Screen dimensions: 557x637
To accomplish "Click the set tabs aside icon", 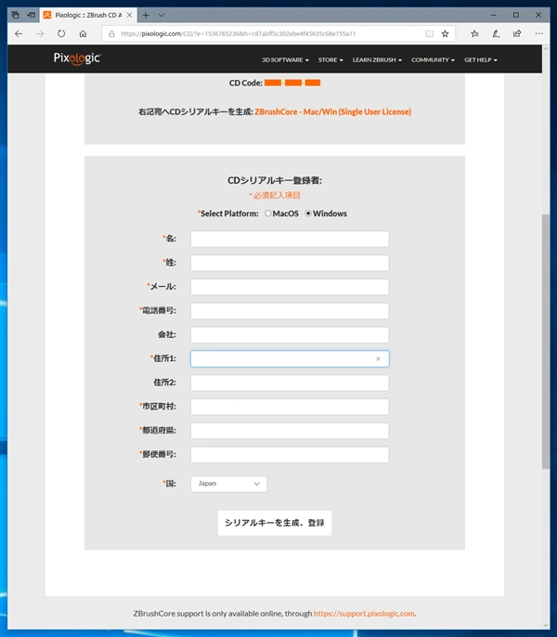I will point(32,15).
